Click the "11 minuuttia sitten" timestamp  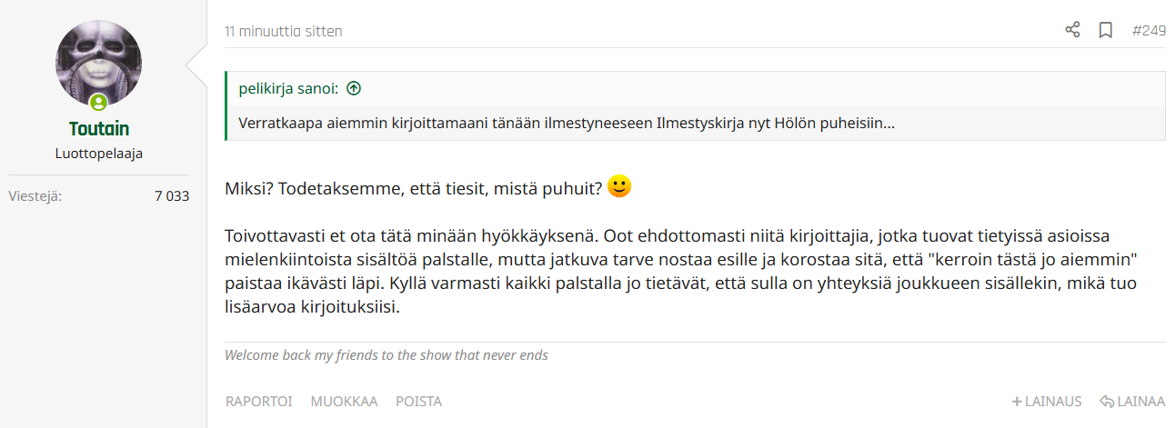(284, 32)
